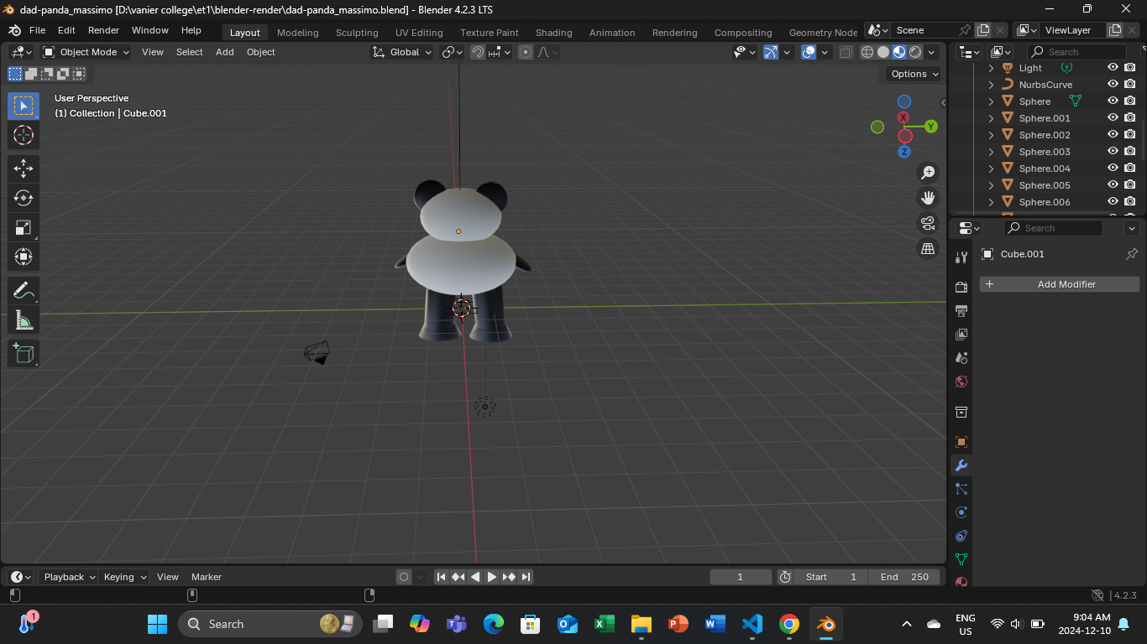The height and width of the screenshot is (644, 1147).
Task: Open the Sculpting workspace tab
Action: 357,33
